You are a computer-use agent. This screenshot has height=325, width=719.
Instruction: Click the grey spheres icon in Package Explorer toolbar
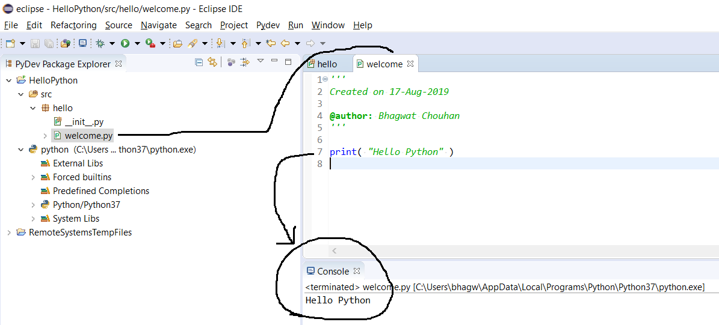click(231, 62)
